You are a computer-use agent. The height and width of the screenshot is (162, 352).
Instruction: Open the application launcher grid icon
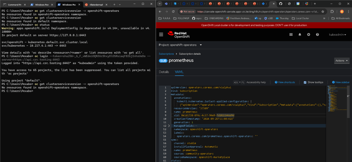pyautogui.click(x=291, y=34)
